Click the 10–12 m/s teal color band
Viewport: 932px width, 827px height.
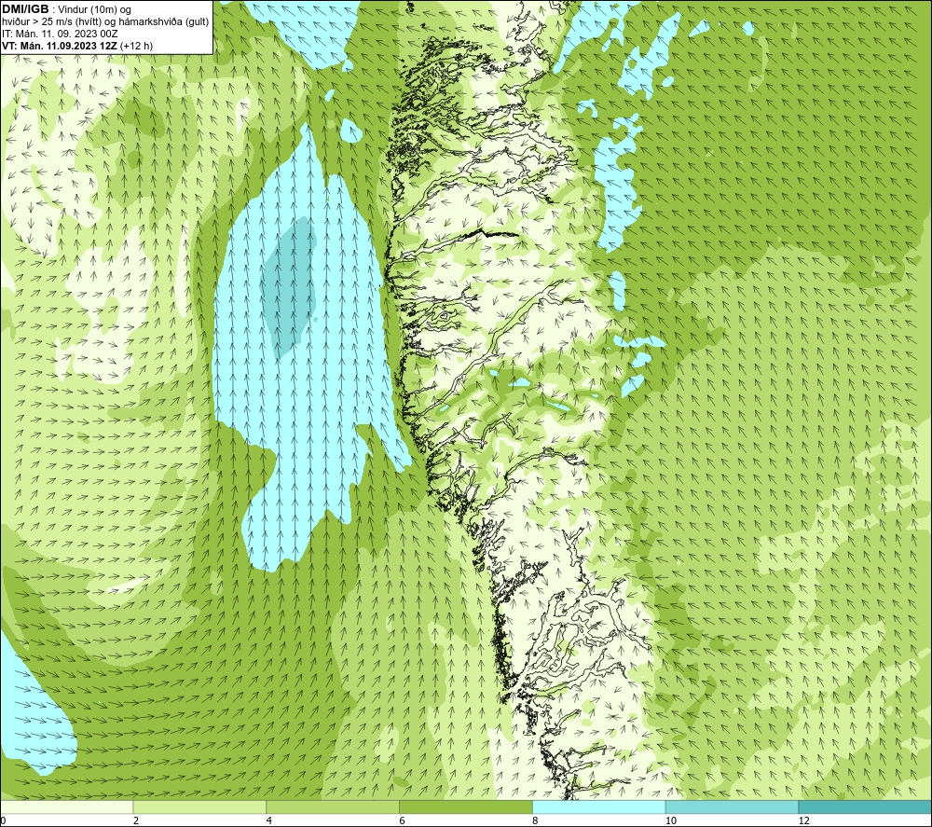[733, 807]
